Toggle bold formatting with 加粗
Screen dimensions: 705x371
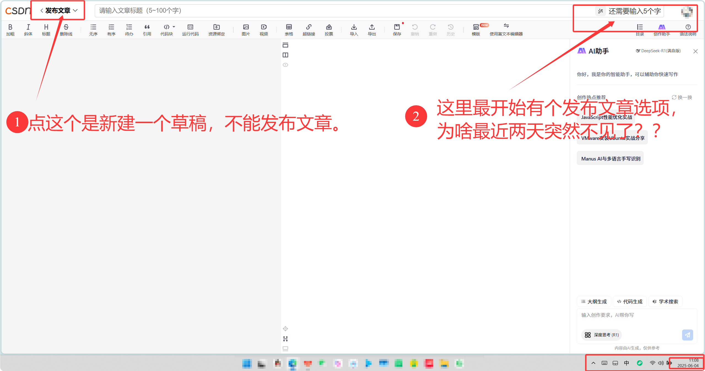pyautogui.click(x=10, y=29)
